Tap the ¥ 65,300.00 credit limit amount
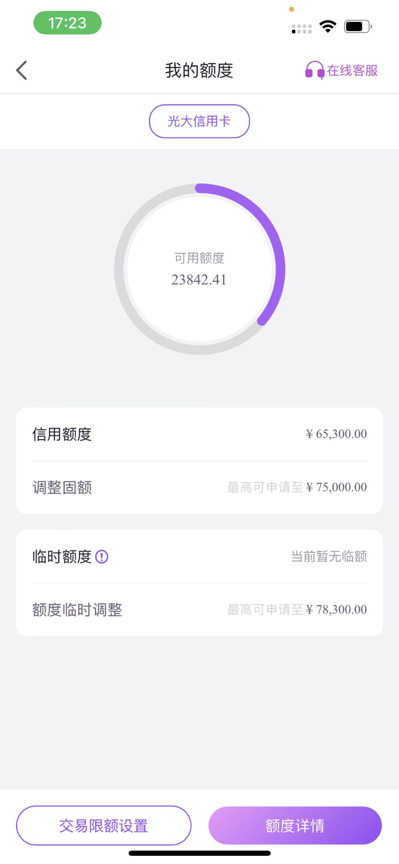Viewport: 399px width, 864px height. coord(336,434)
